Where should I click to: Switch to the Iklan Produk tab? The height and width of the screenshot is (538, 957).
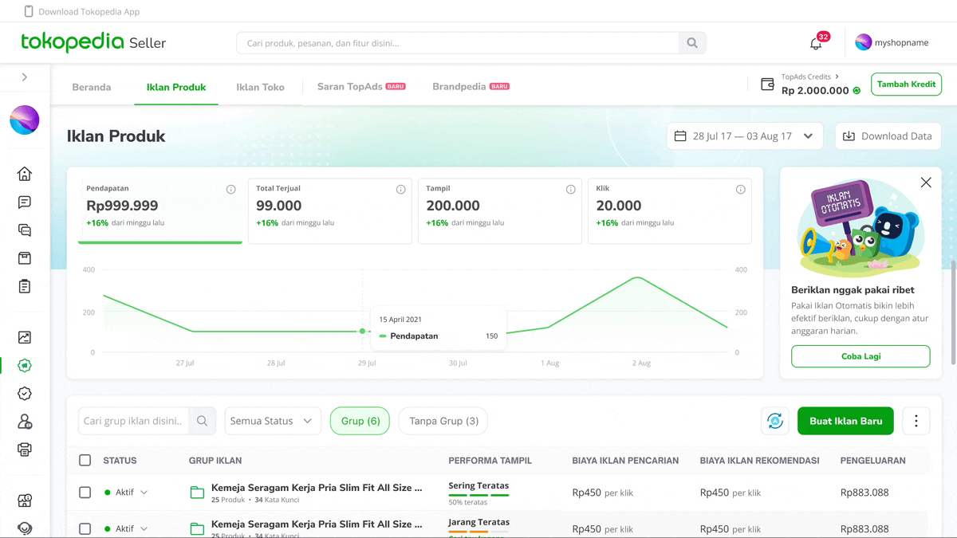pos(176,87)
